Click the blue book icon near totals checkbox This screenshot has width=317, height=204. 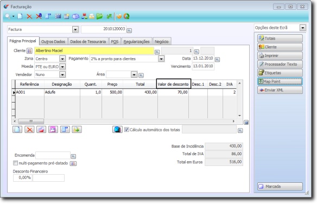(117, 129)
